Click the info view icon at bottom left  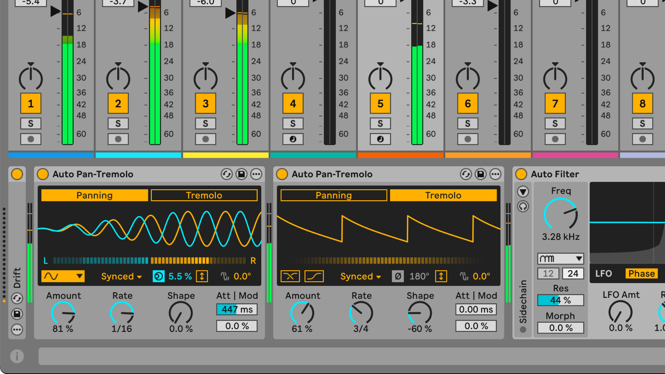point(17,356)
